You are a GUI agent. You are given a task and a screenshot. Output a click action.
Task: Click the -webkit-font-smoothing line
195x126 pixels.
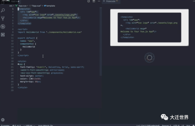point(42,70)
